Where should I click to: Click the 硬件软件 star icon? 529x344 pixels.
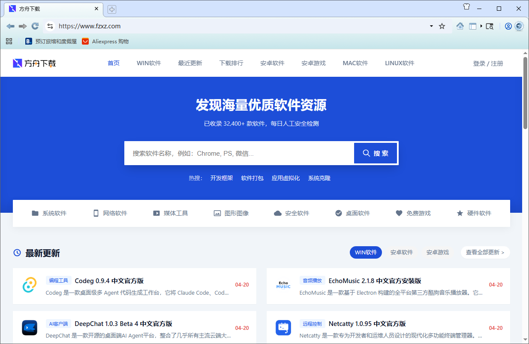click(x=460, y=213)
